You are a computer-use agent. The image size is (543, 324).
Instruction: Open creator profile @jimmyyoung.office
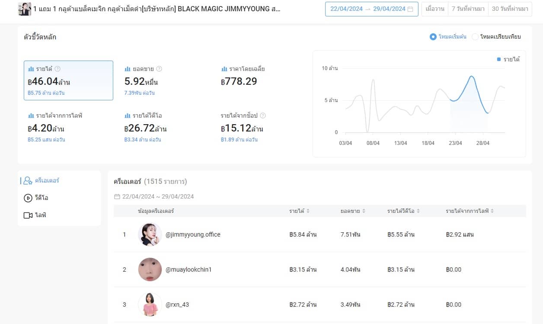point(193,234)
